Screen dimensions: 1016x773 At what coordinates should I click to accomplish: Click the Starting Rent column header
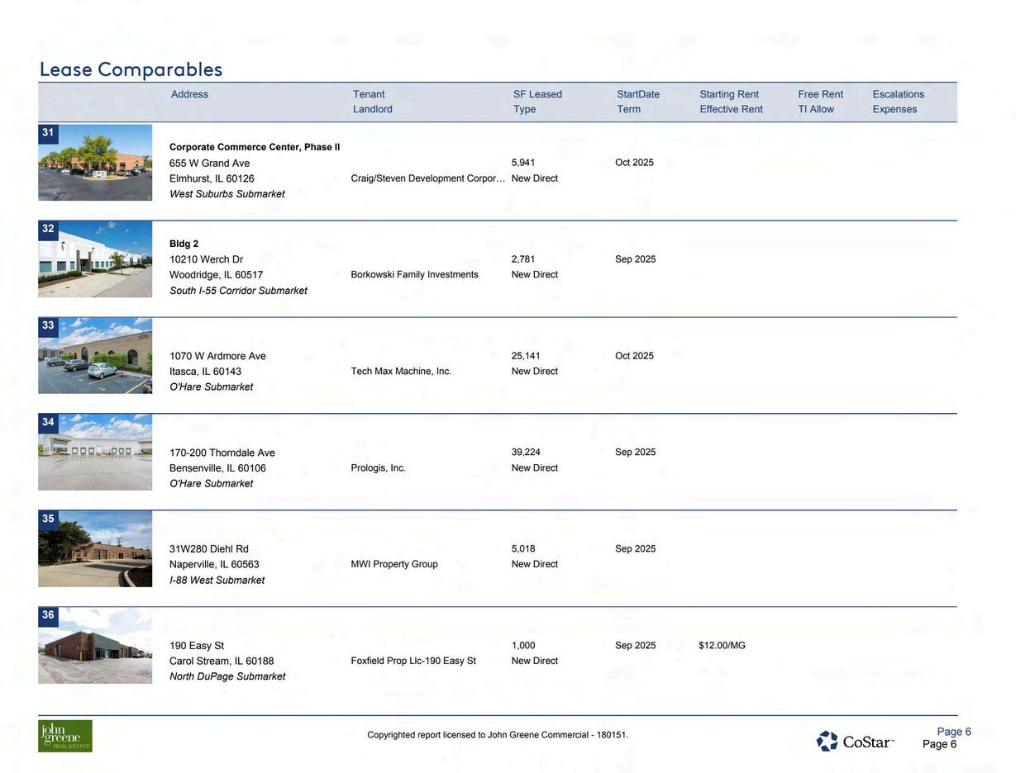click(x=729, y=94)
